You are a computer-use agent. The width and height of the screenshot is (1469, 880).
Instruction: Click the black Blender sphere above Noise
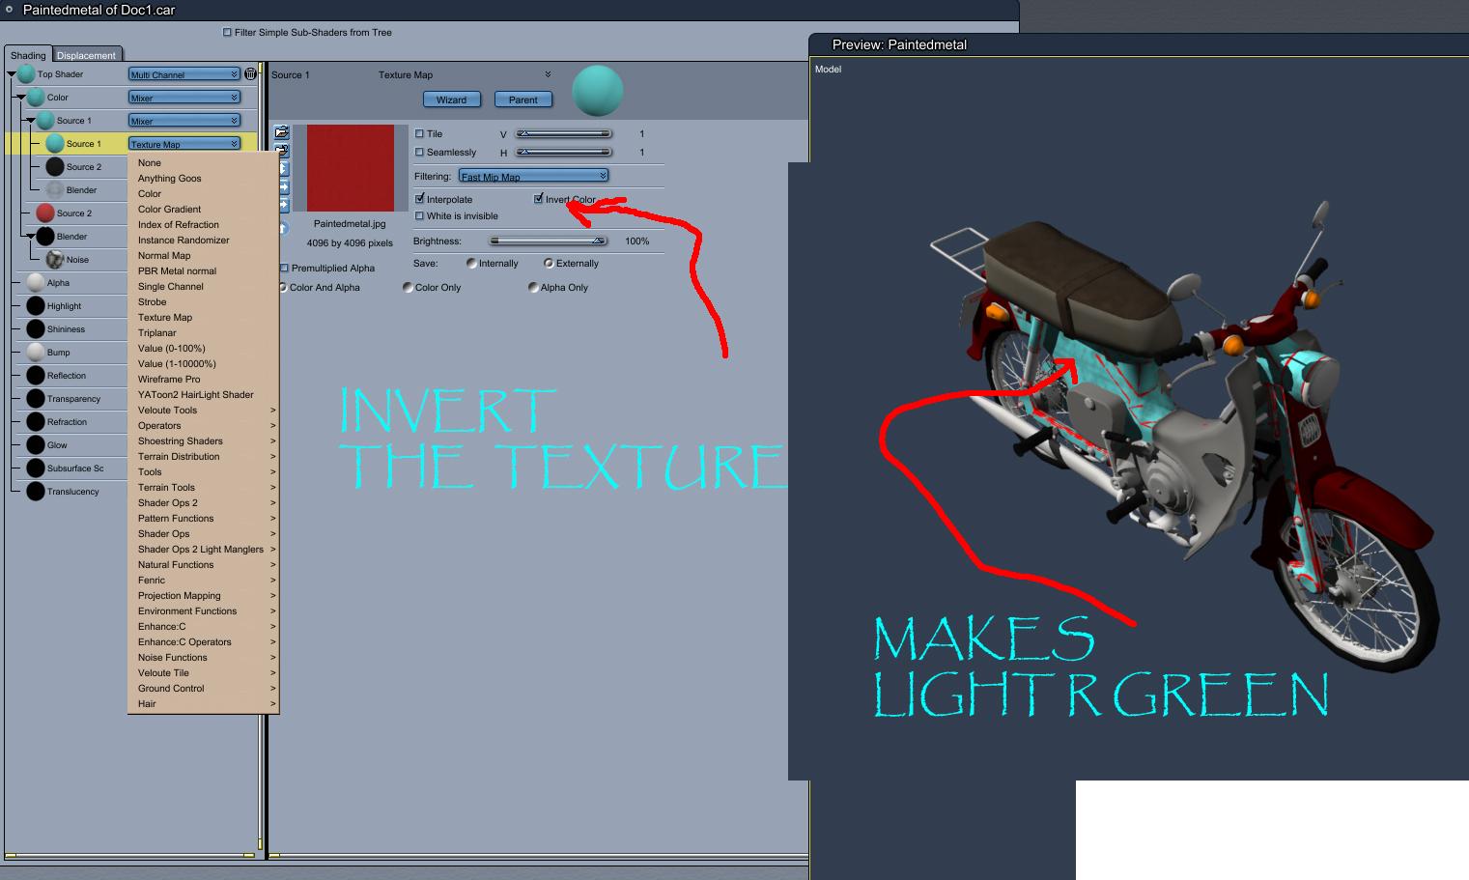tap(45, 237)
